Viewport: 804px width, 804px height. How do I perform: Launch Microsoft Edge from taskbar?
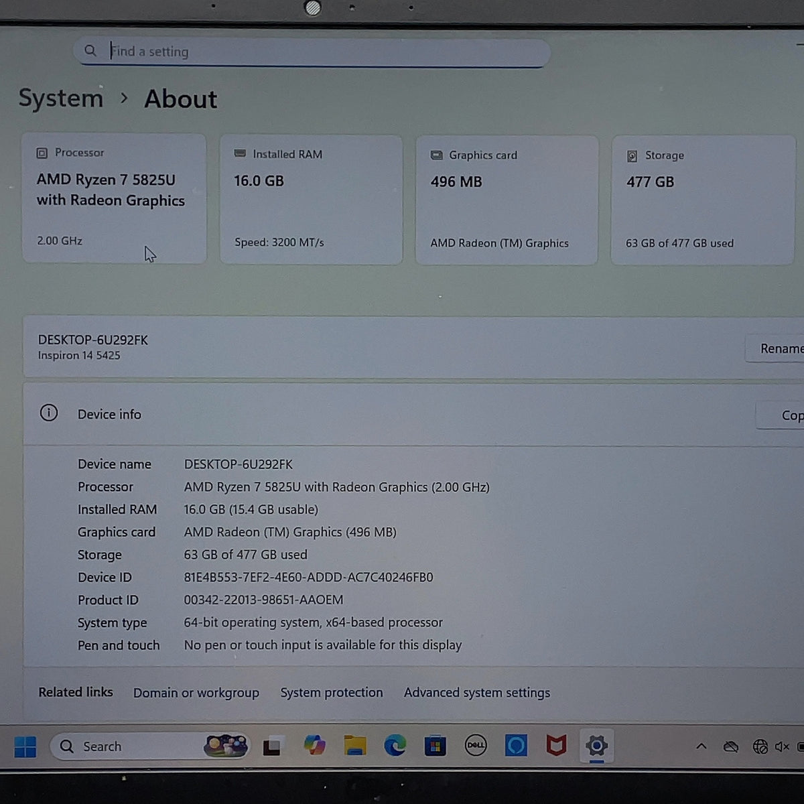tap(395, 746)
